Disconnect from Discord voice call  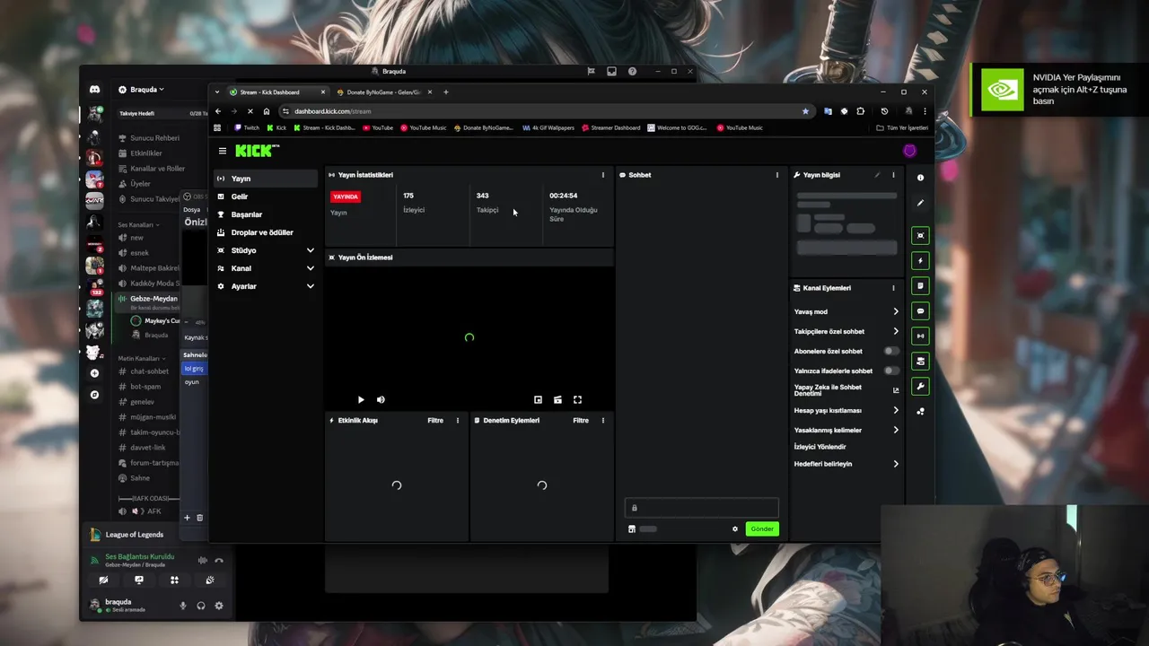[x=219, y=561]
